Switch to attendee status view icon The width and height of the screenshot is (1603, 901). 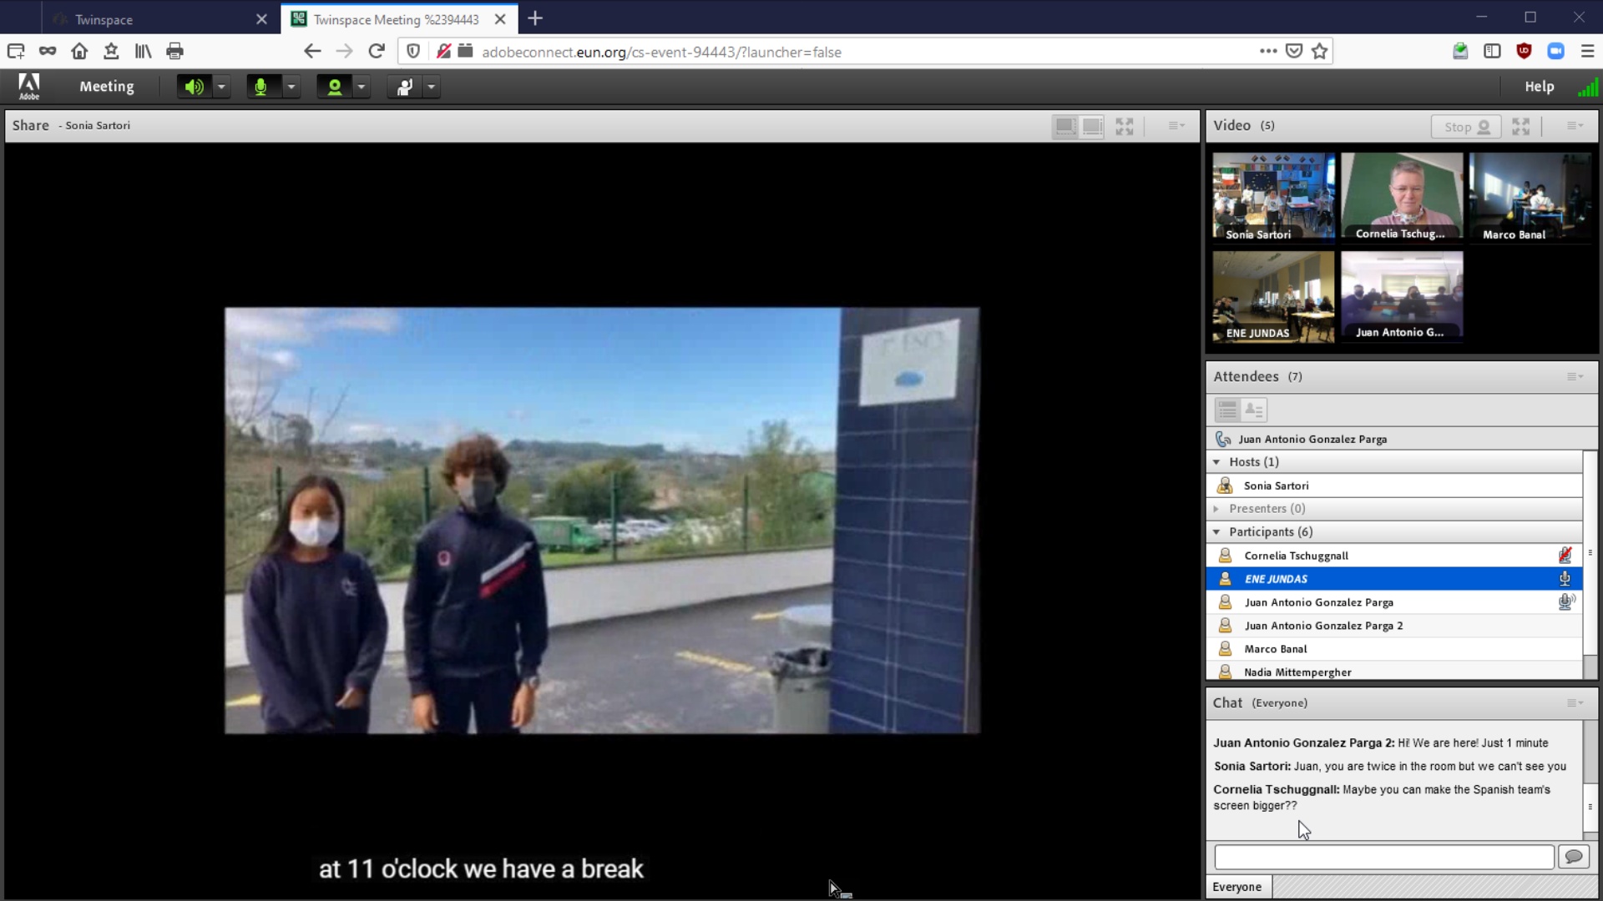pos(1254,410)
